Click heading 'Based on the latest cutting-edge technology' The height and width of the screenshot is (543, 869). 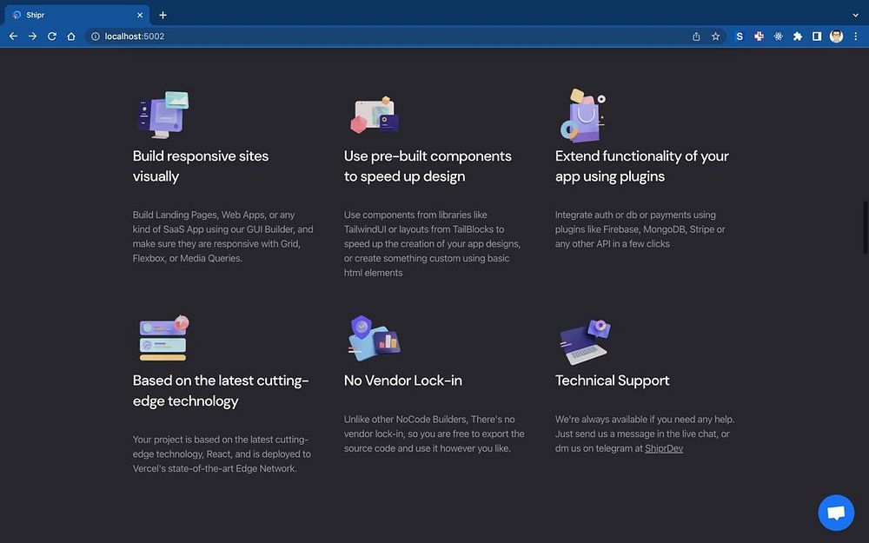221,391
